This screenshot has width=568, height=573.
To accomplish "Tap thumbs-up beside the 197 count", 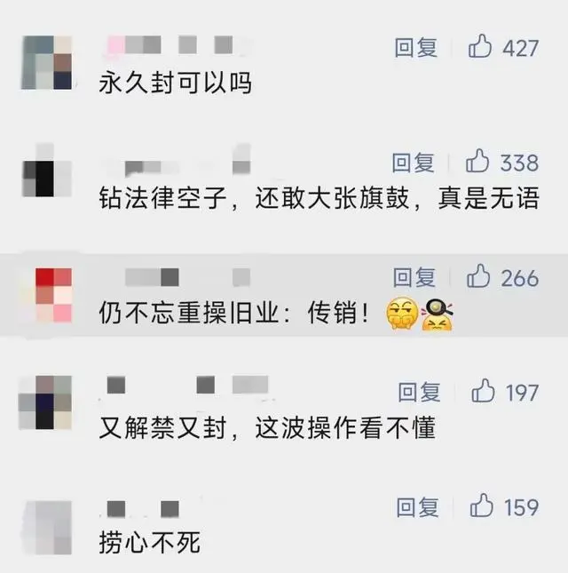I will coord(483,391).
